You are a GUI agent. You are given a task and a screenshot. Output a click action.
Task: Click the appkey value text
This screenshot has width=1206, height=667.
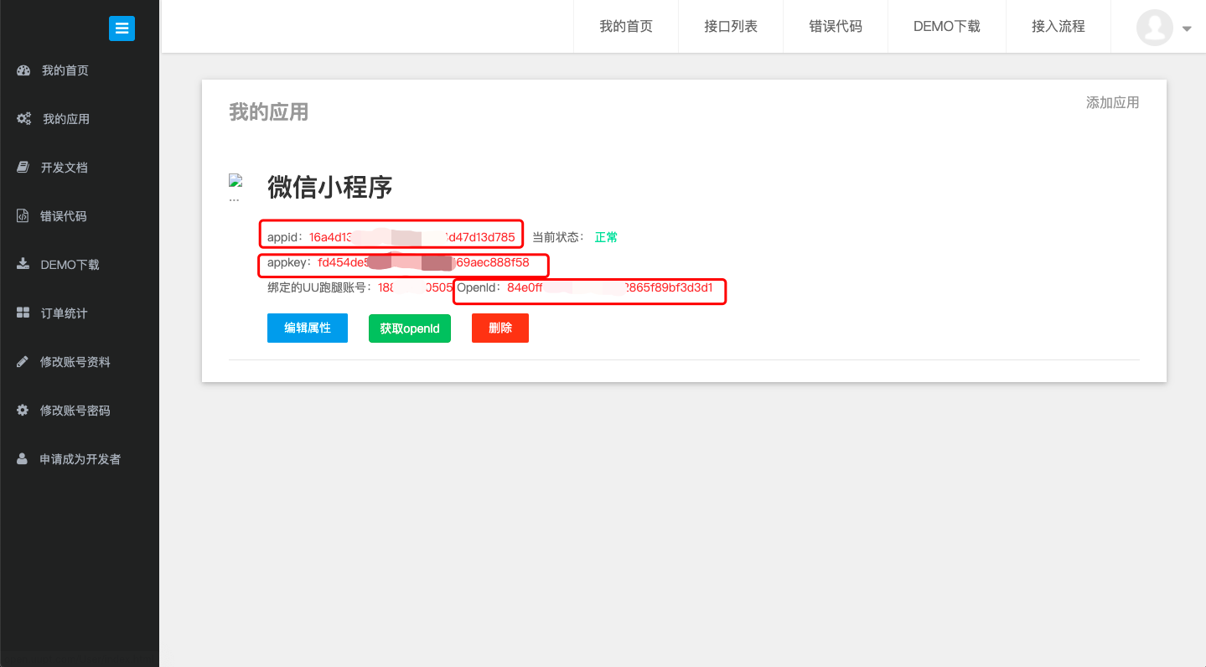tap(423, 262)
